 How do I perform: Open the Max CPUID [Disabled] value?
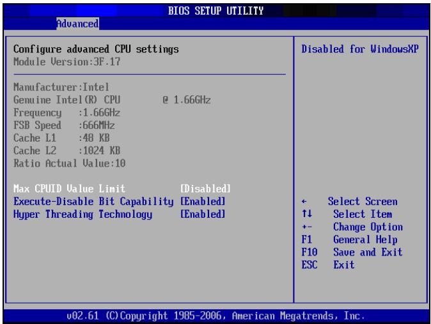205,189
